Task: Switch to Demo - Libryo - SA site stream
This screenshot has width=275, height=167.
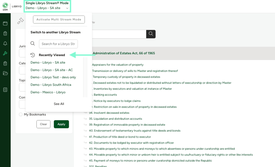Action: [48, 62]
